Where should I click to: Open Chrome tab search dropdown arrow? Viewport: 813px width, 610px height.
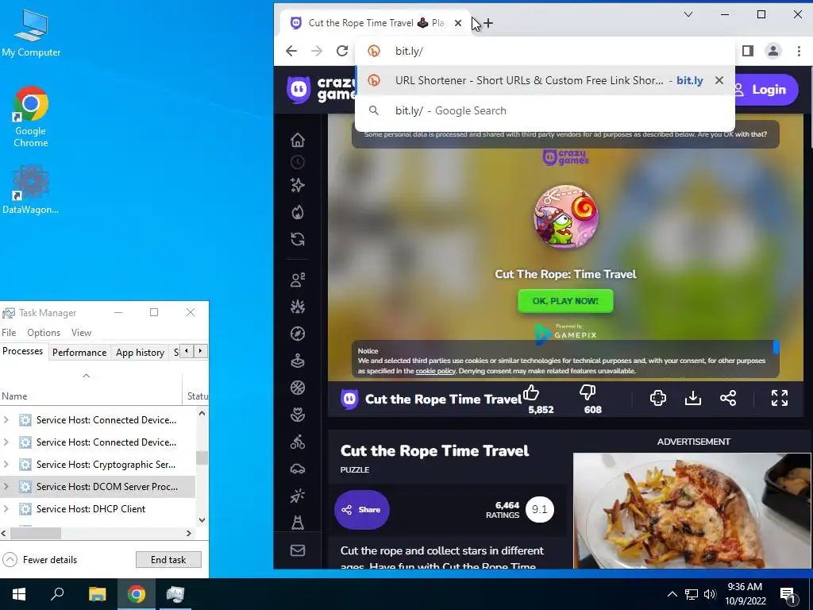point(688,14)
